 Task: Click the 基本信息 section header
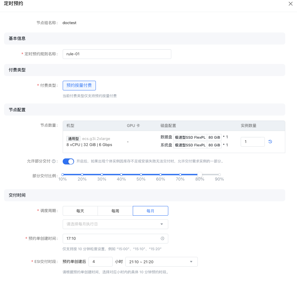pyautogui.click(x=144, y=39)
